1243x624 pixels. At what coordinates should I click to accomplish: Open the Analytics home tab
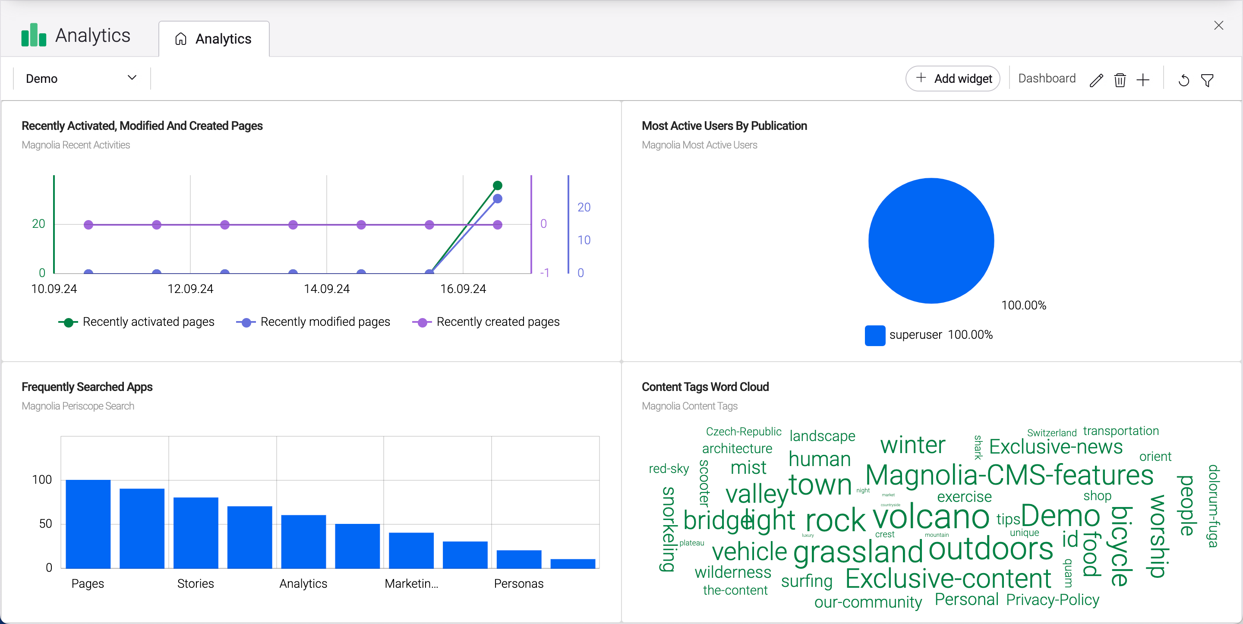coord(214,39)
